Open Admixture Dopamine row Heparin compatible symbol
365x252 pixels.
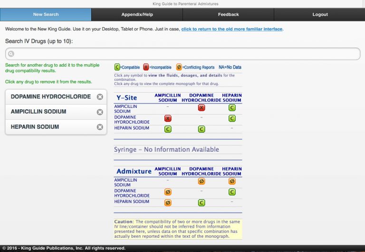(x=232, y=192)
